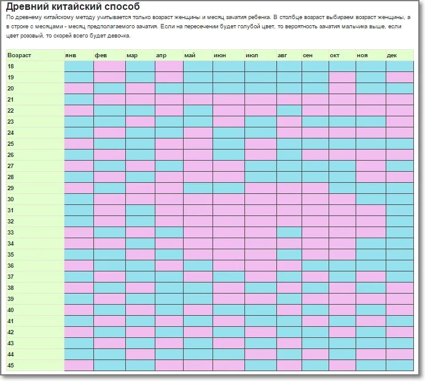Click age row label 18

tap(10, 66)
